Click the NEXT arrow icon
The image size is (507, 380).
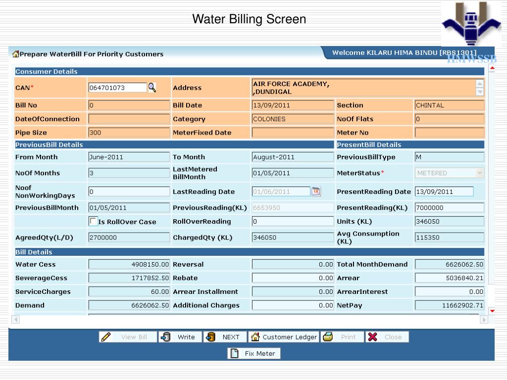(x=210, y=336)
